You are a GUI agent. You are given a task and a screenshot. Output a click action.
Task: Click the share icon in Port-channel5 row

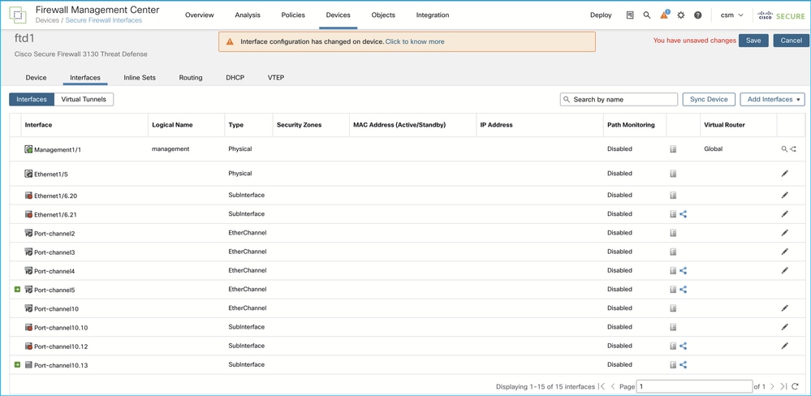683,290
